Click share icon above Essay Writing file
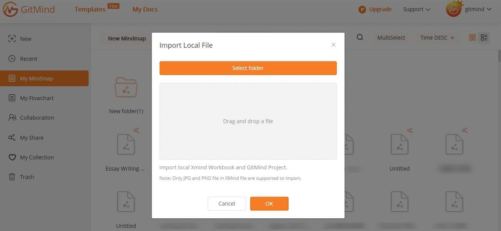501x231 pixels. [136, 131]
